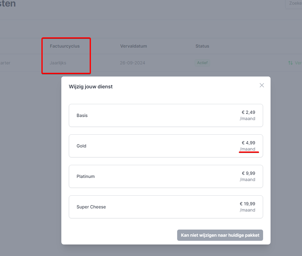Click the € 2,49 price label
Viewport: 302px width, 256px height.
[x=248, y=112]
